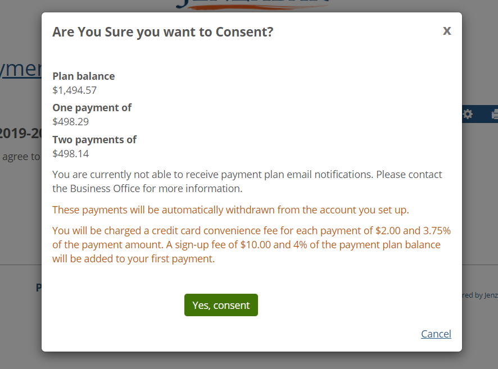Select the $498.14 payment amount
This screenshot has width=498, height=369.
[x=70, y=153]
